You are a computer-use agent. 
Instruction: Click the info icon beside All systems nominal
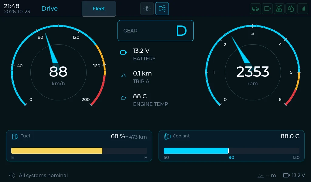tap(12, 175)
